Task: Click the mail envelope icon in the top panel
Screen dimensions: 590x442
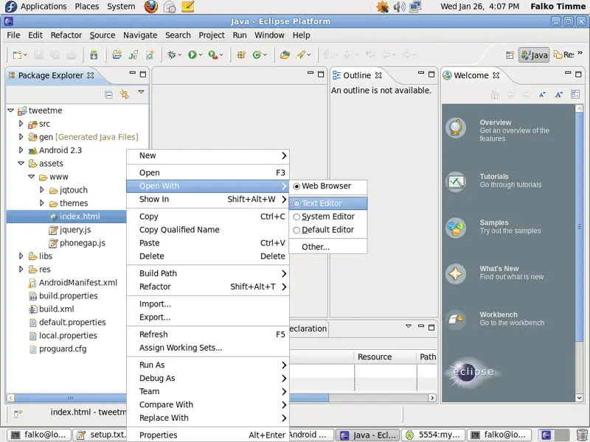Action: 170,7
